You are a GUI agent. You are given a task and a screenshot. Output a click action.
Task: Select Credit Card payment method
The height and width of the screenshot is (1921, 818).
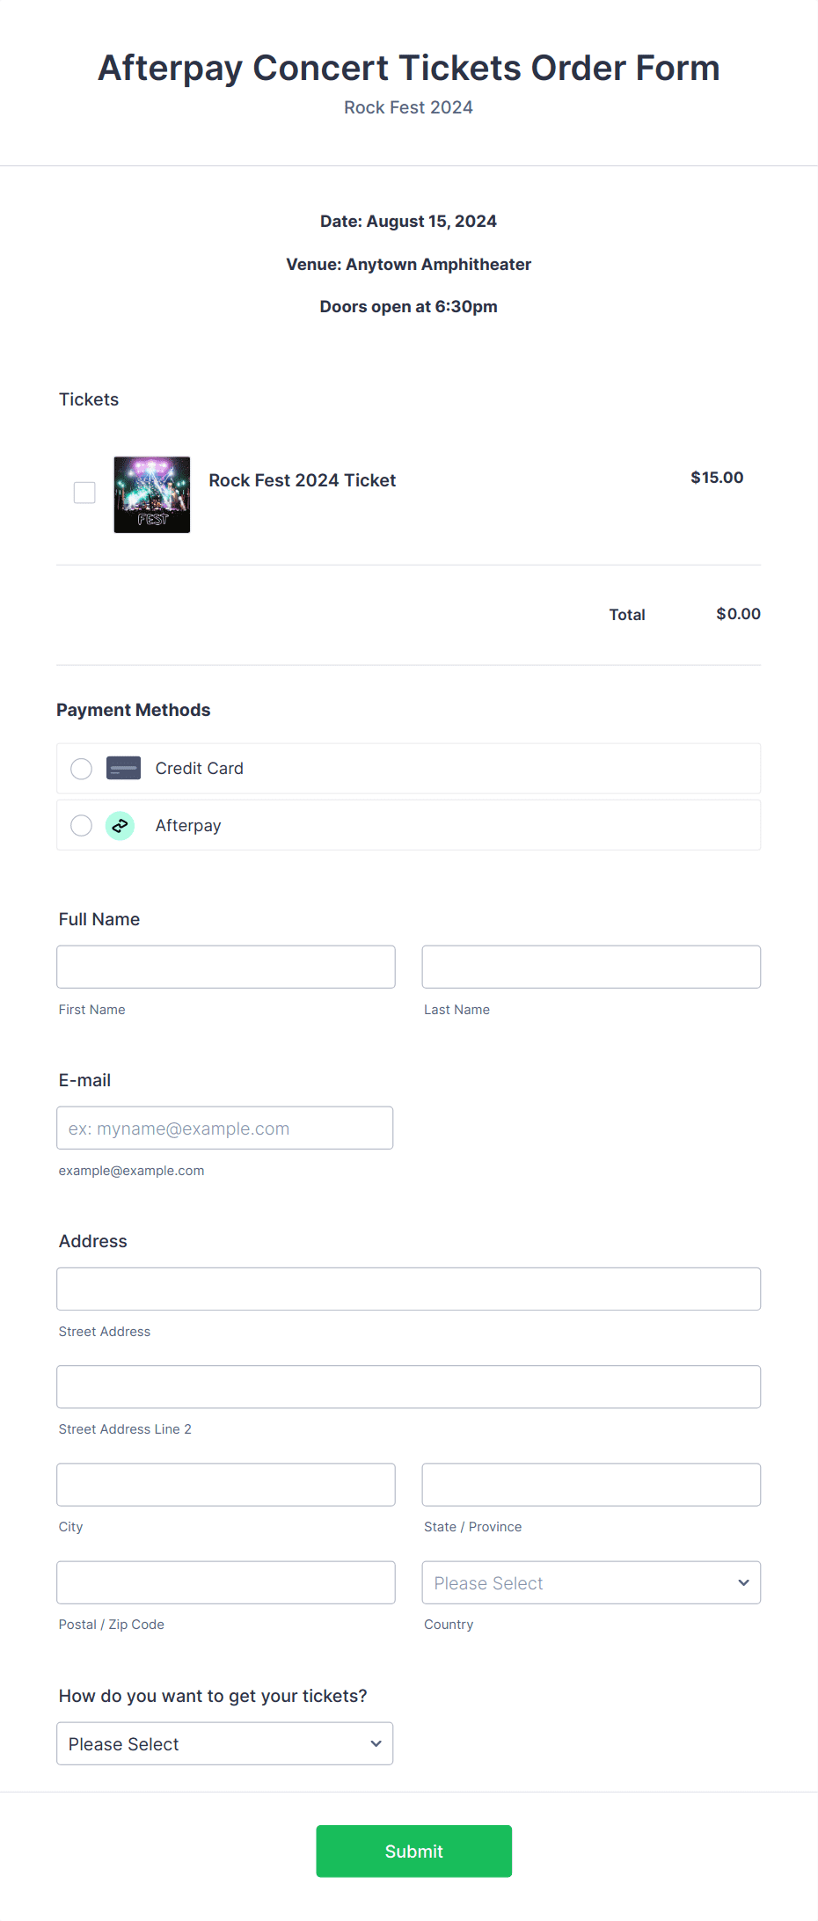pyautogui.click(x=81, y=768)
